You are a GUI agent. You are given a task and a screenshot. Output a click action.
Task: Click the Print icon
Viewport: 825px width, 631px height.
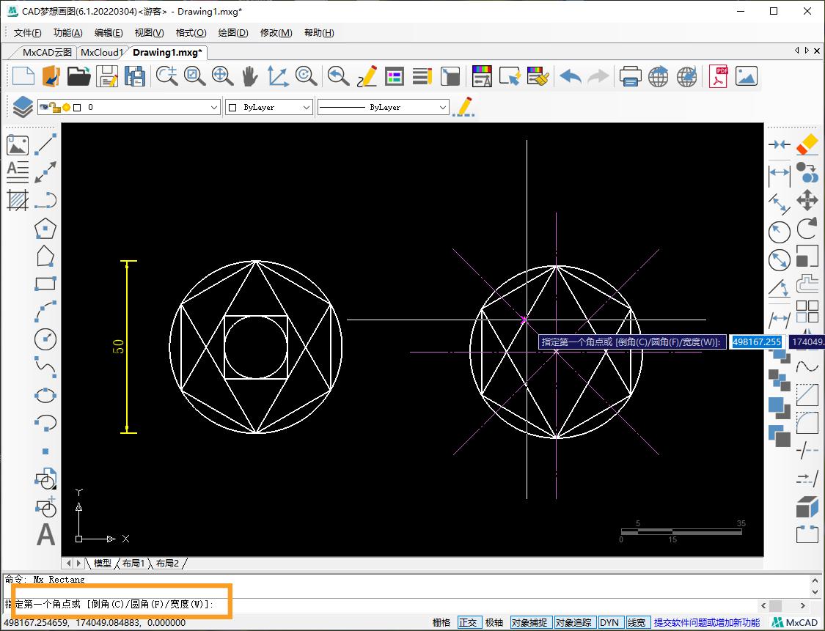(631, 76)
